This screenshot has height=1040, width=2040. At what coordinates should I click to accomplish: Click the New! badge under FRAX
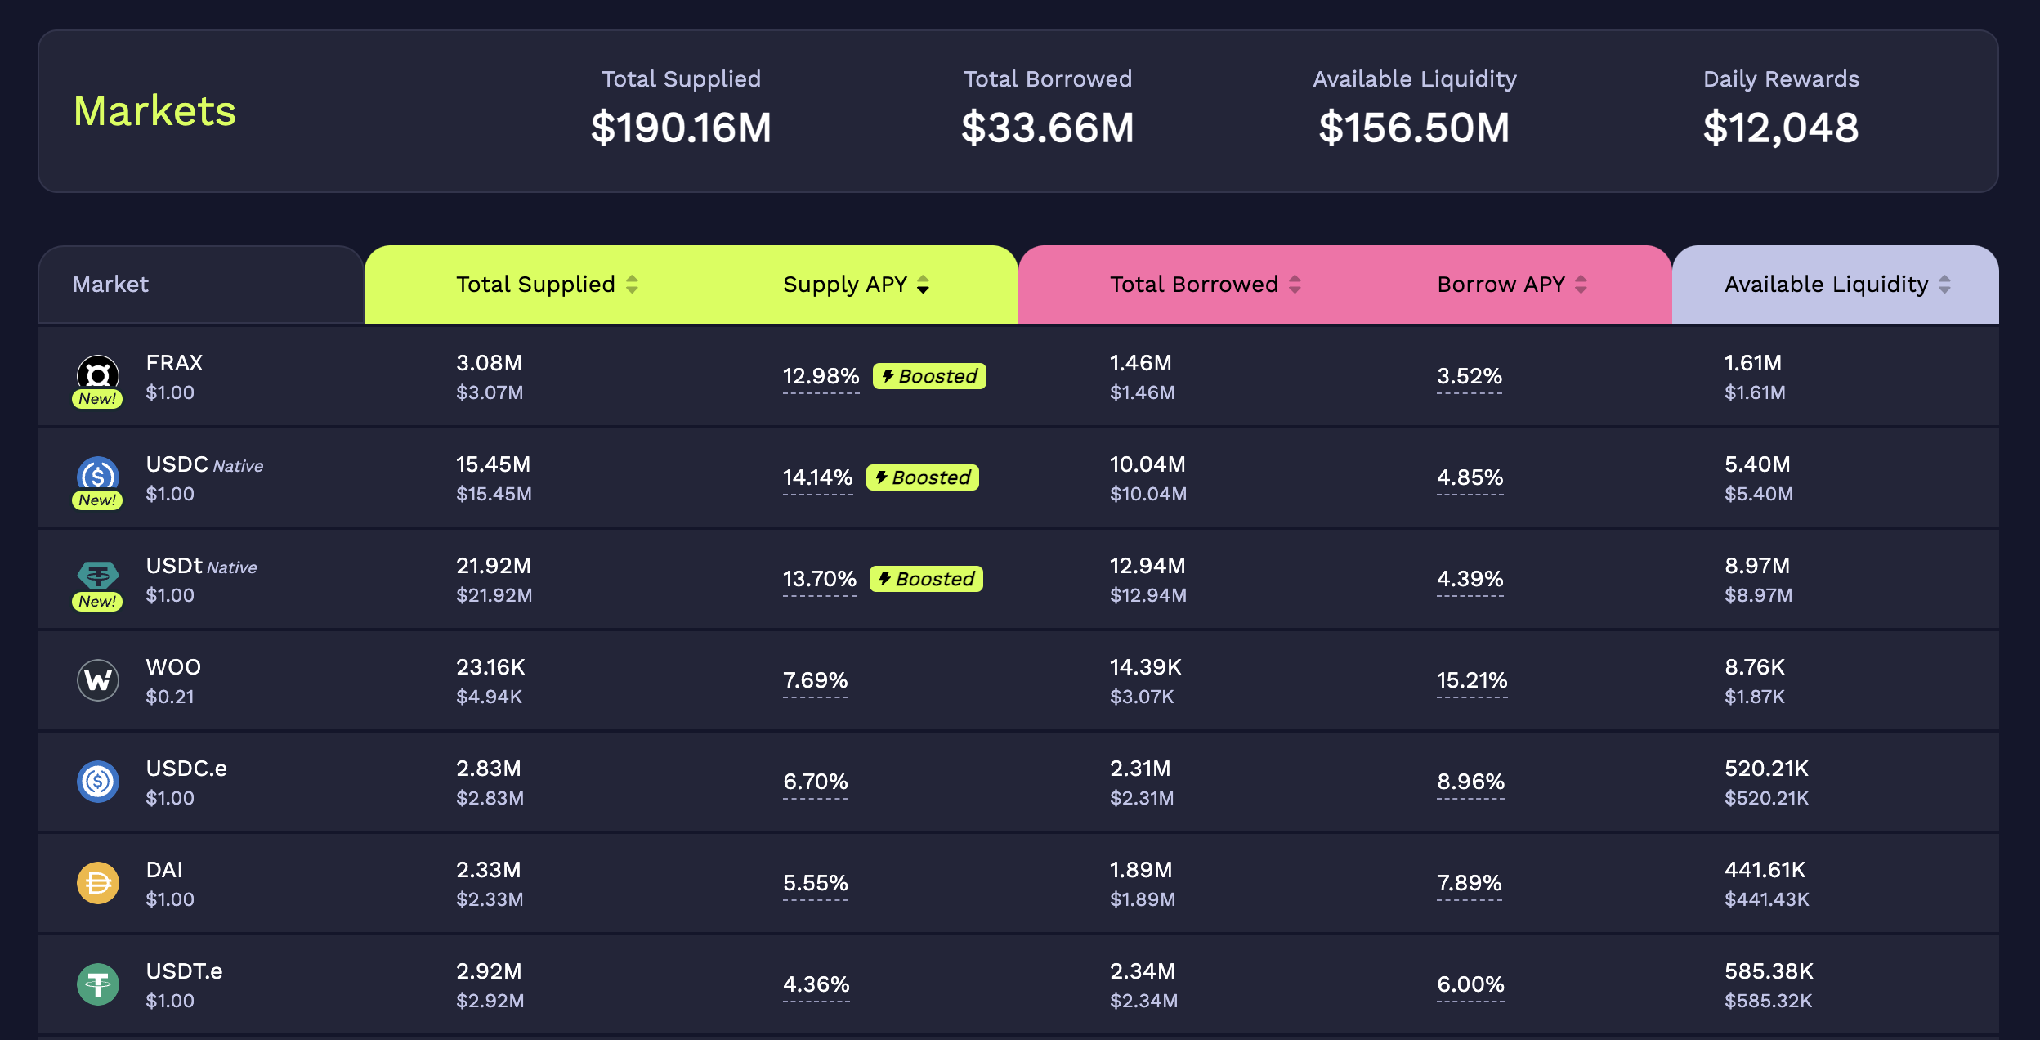(97, 399)
